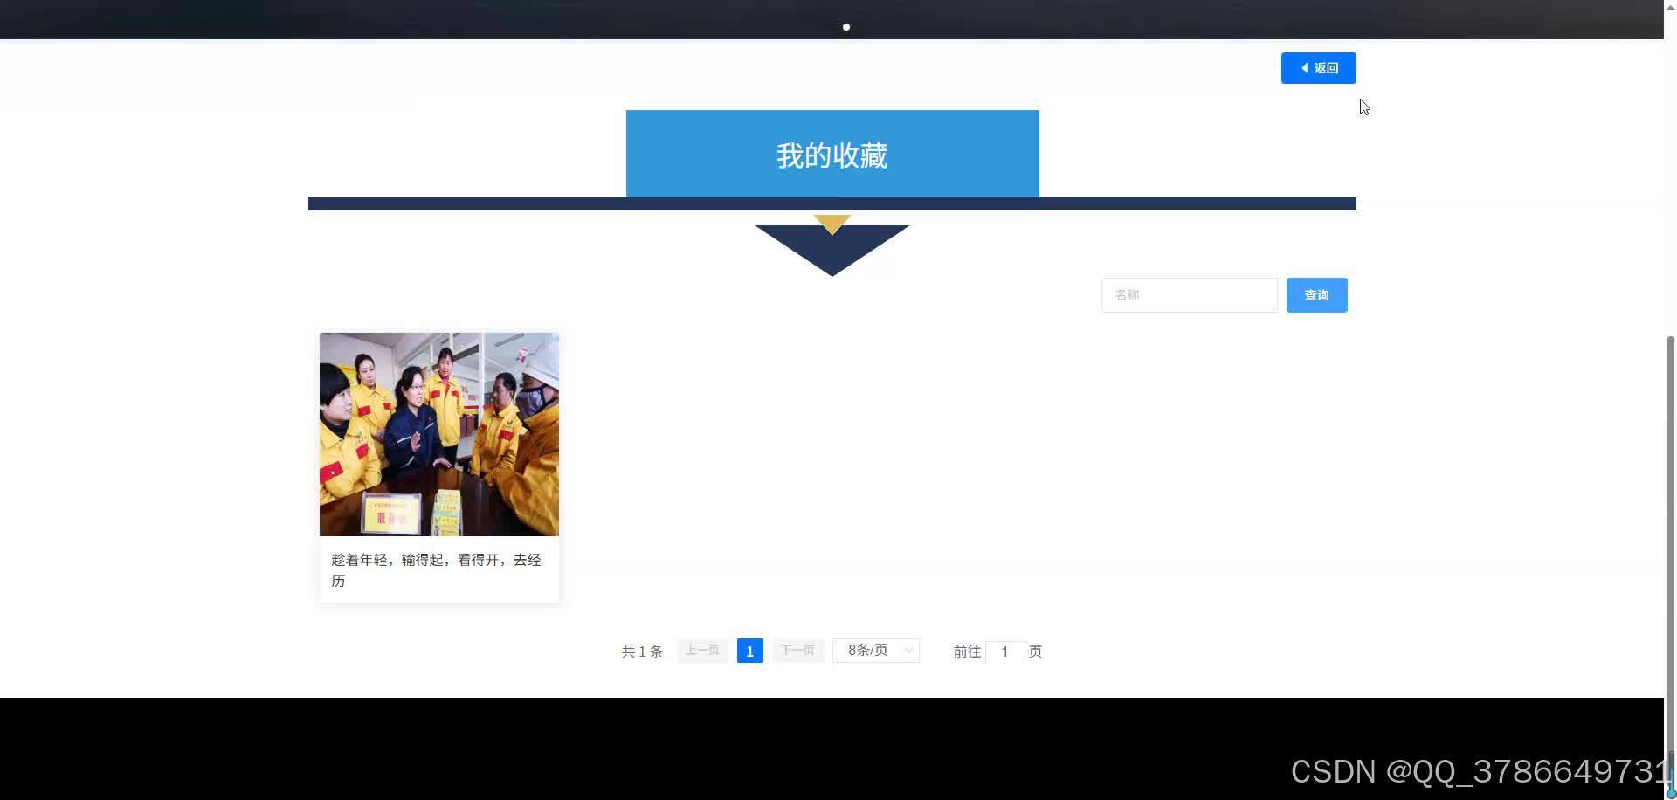Screen dimensions: 1677x800
Task: Click the scrollbar up arrow at top right
Action: click(1668, 5)
